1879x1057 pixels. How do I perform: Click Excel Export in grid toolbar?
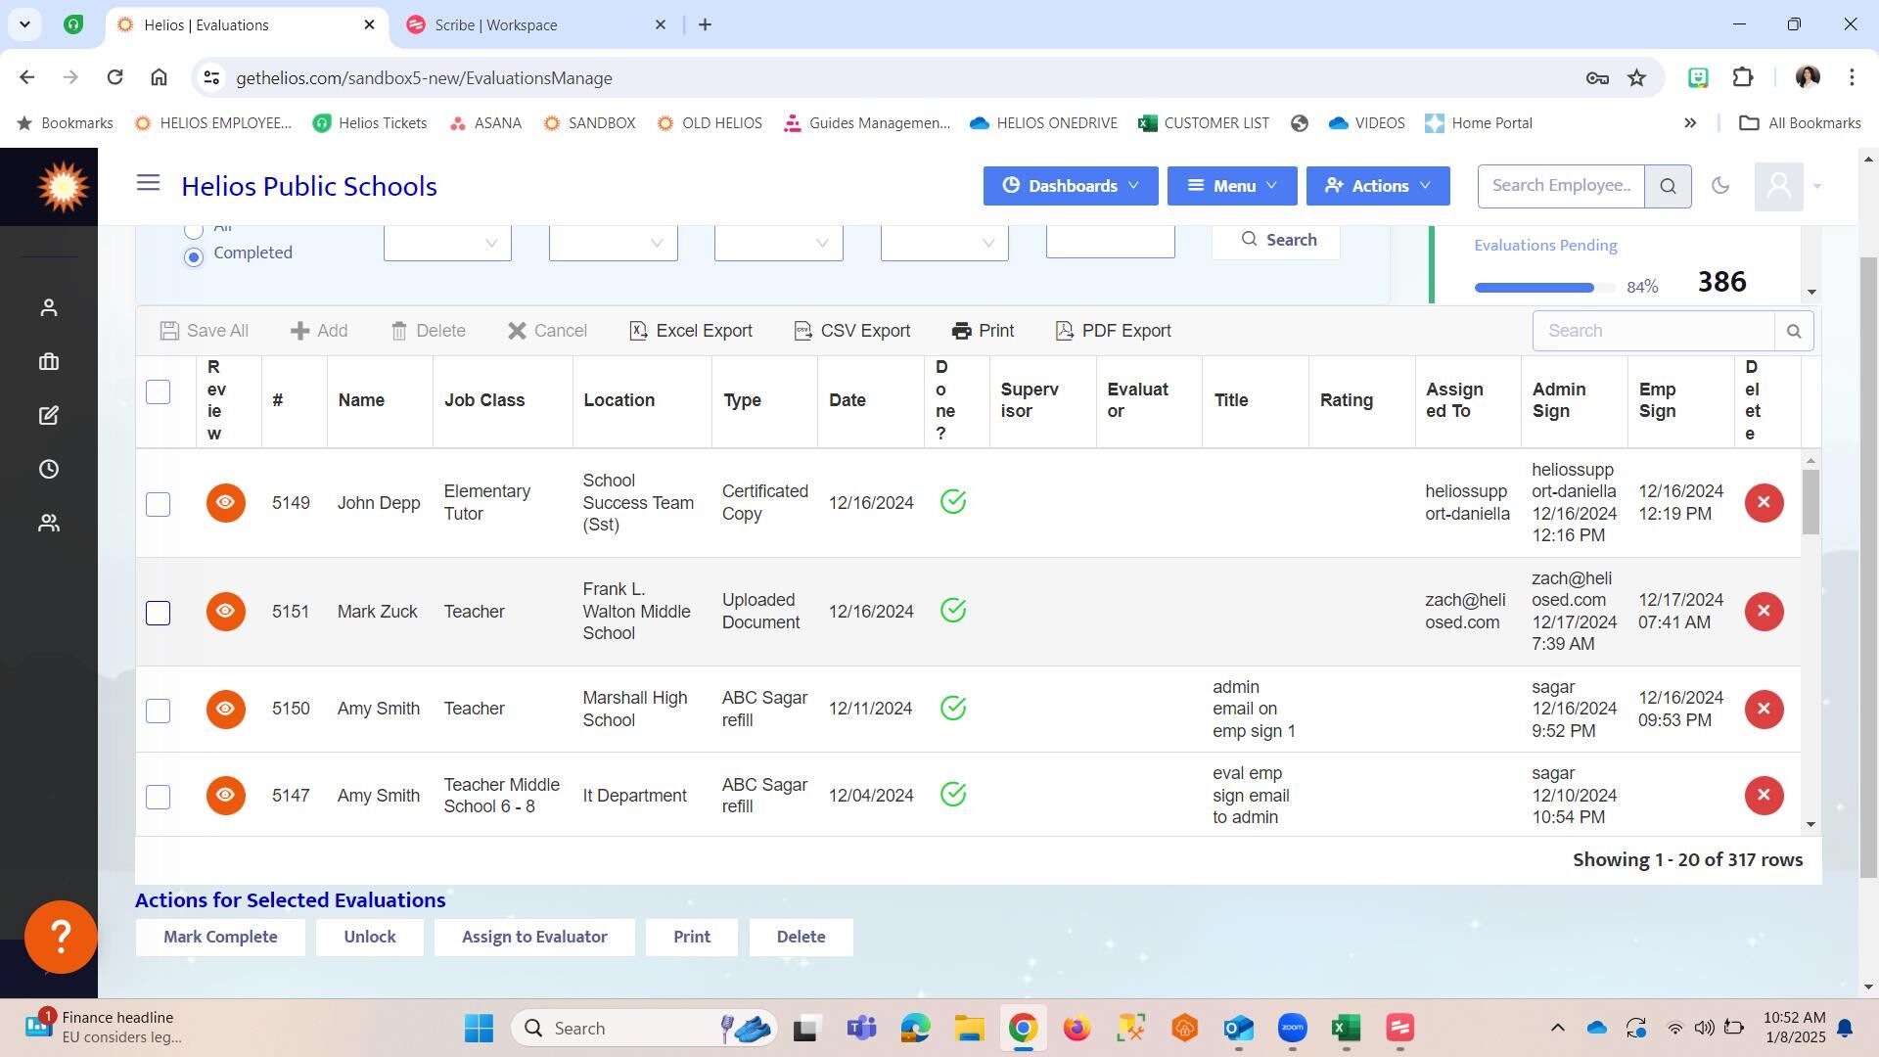click(691, 331)
